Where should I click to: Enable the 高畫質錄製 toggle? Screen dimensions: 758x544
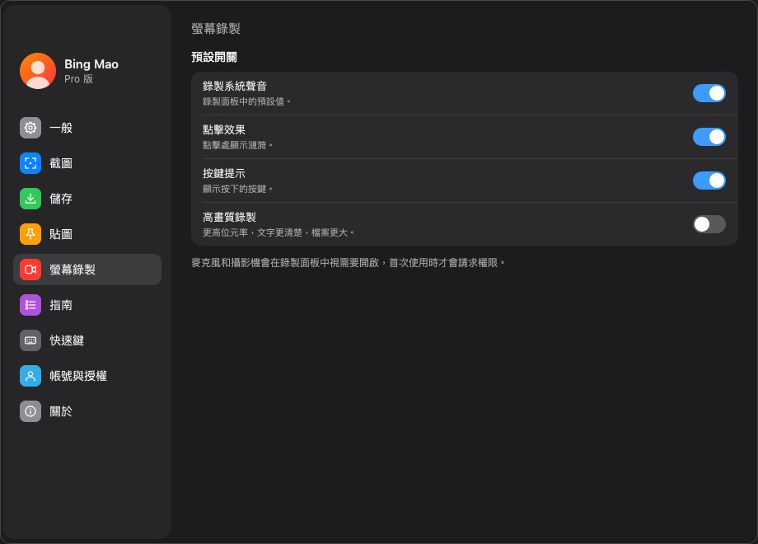[709, 224]
